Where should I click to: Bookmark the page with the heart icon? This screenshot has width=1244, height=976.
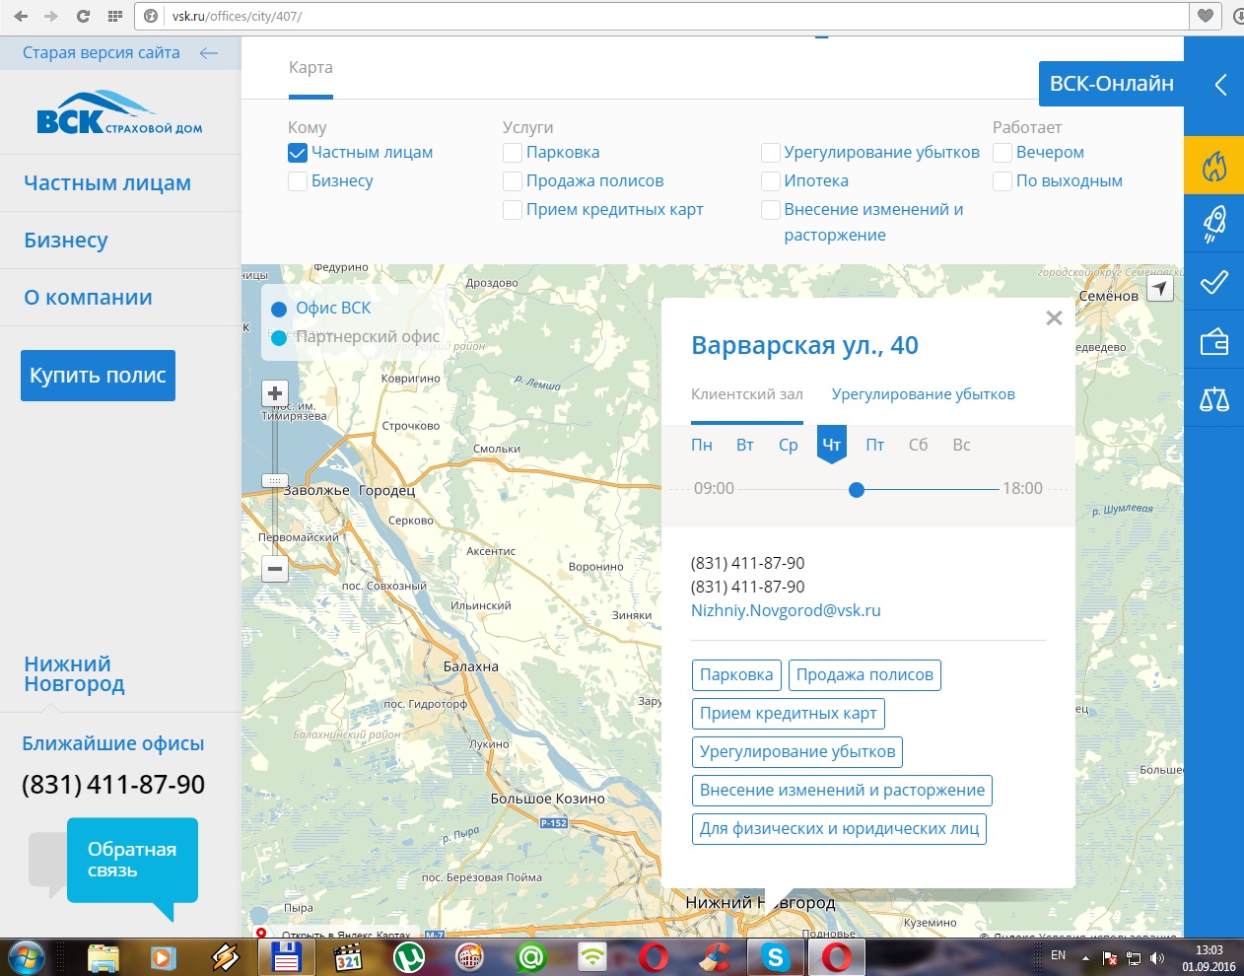[1205, 16]
